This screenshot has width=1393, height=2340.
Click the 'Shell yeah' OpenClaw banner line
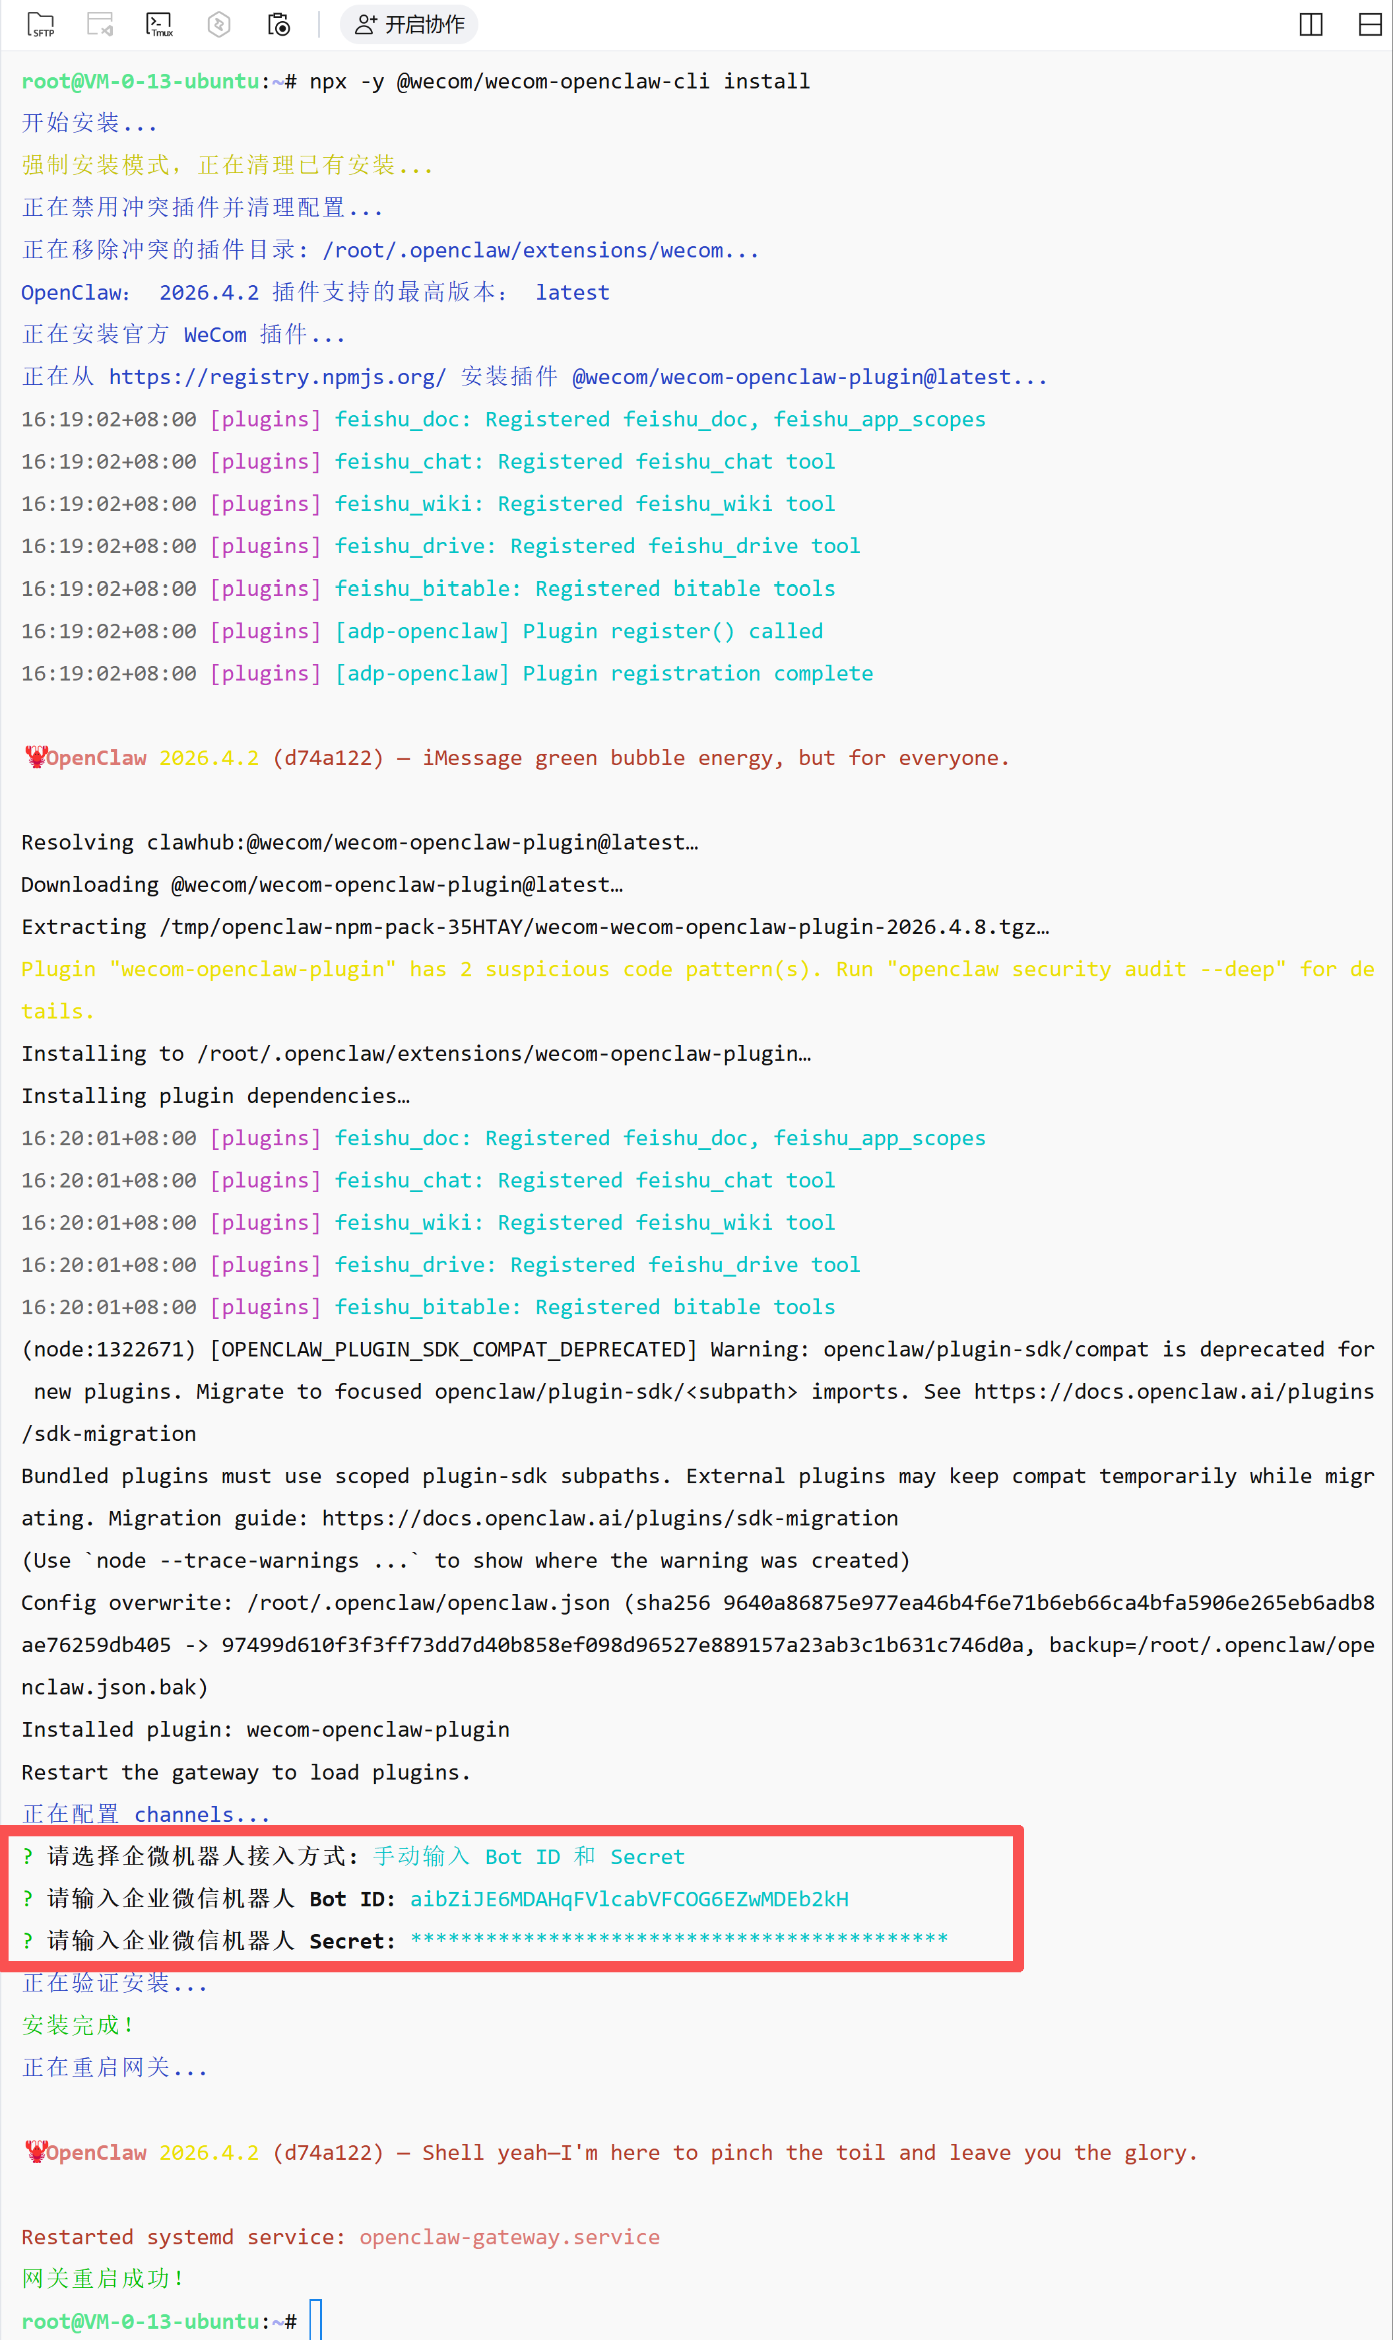tap(610, 2152)
